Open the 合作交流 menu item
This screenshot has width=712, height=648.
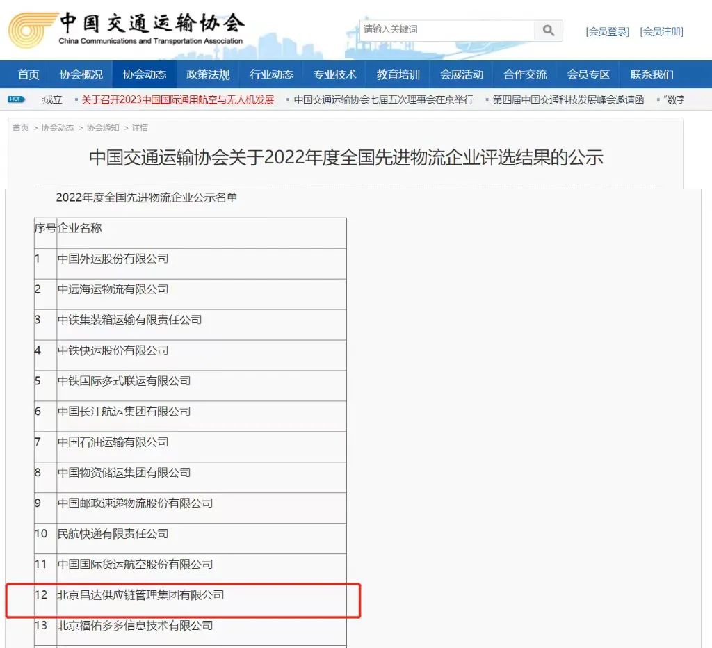coord(525,74)
